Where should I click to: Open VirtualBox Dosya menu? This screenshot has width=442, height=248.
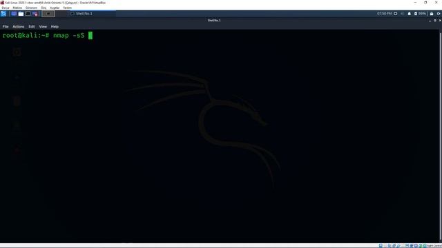6,8
